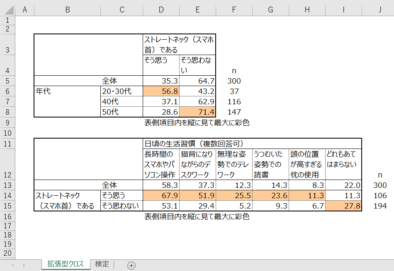The image size is (394, 271).
Task: Select column B header
Action: 67,10
